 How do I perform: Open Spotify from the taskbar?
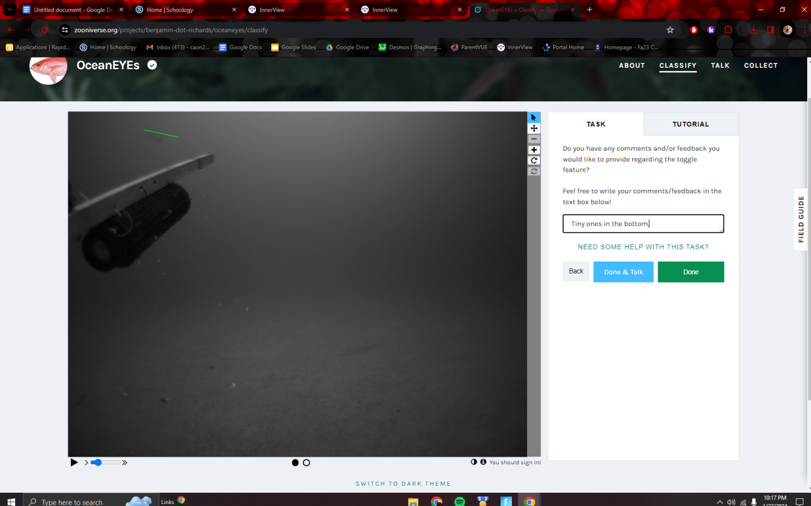(x=460, y=502)
